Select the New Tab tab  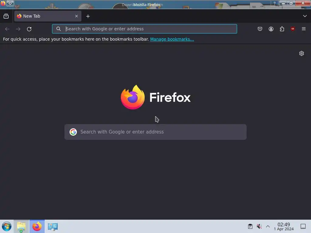point(48,16)
